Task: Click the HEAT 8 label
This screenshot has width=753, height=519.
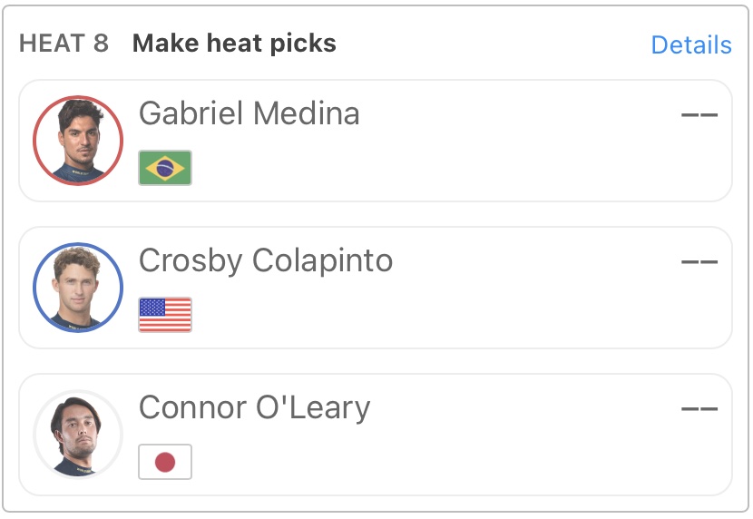Action: 64,44
